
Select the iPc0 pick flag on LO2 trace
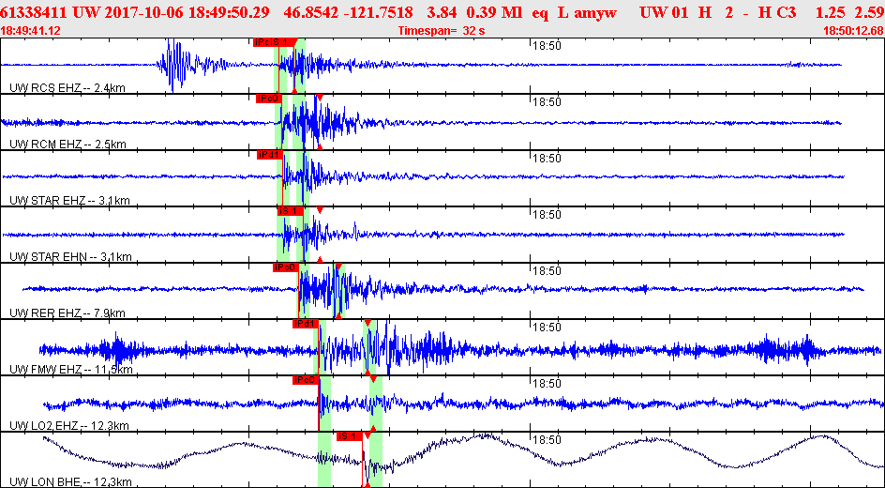coord(306,380)
